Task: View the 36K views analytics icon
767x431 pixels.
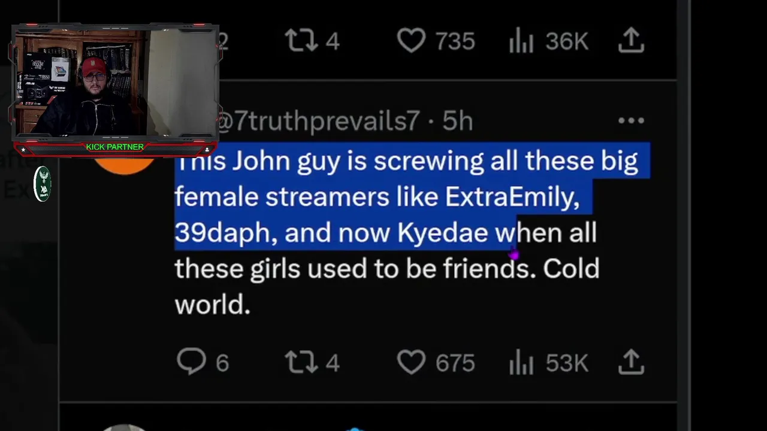Action: [x=521, y=41]
